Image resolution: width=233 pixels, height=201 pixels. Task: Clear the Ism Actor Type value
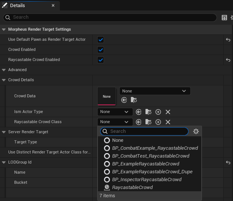point(168,112)
